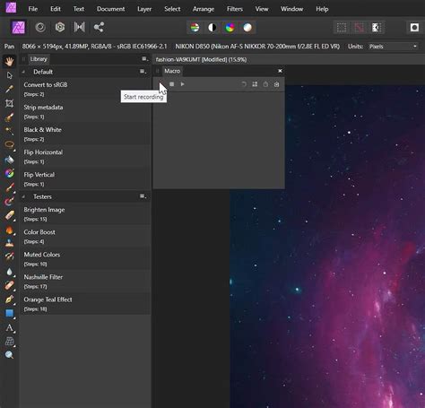Select the Crop tool
Image resolution: width=425 pixels, height=408 pixels.
(9, 103)
